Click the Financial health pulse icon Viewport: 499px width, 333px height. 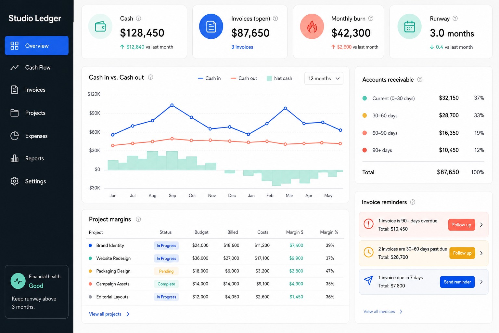[x=18, y=281]
